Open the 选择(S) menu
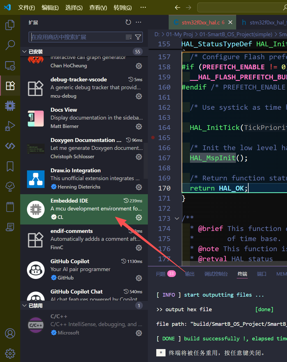The width and height of the screenshot is (287, 362). tap(74, 8)
